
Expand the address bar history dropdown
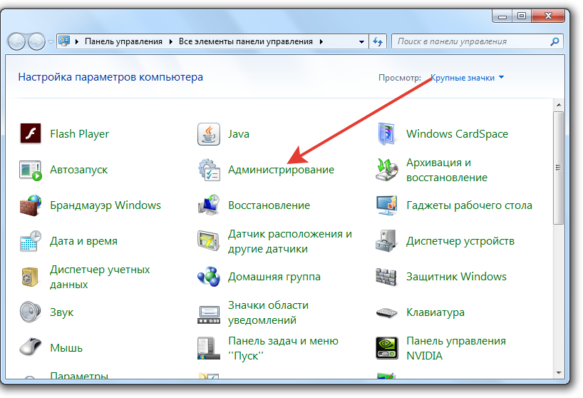click(x=361, y=41)
